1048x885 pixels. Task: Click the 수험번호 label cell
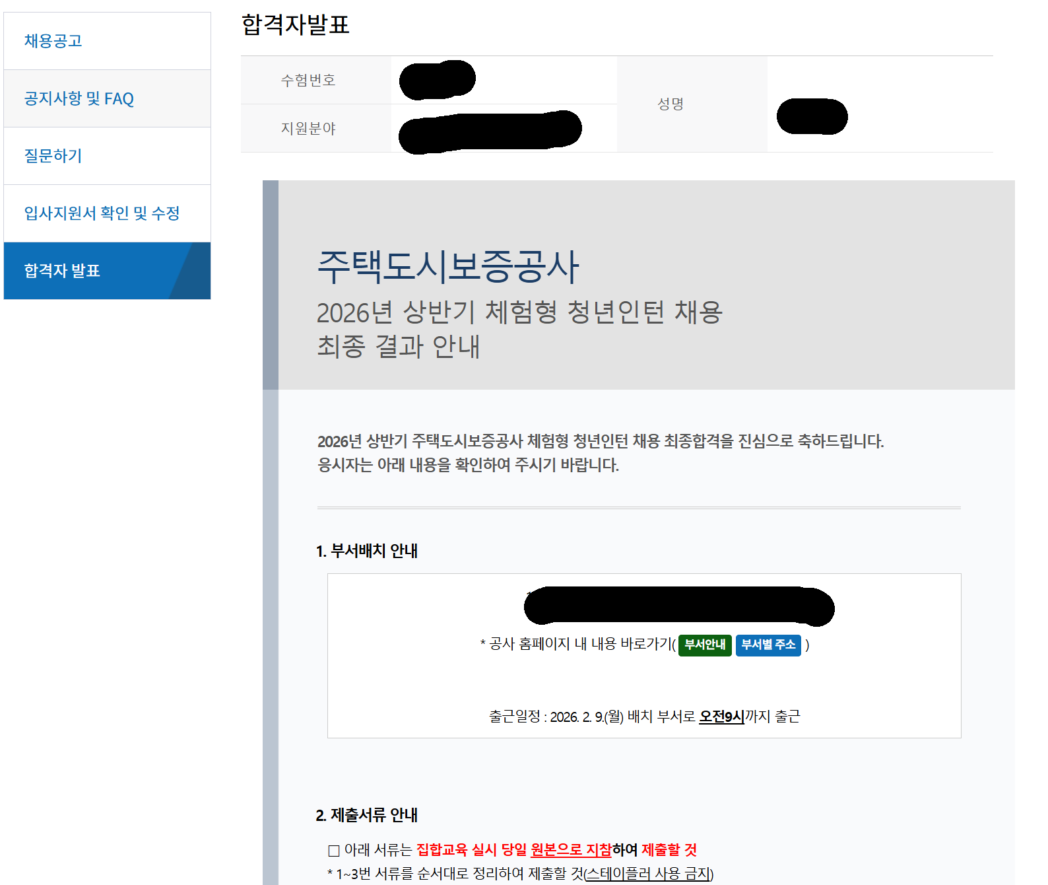[x=308, y=80]
